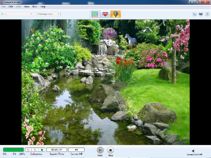Screen dimensions: 211x158
Task: Select the hot air balloon game view
Action: pyautogui.click(x=116, y=14)
